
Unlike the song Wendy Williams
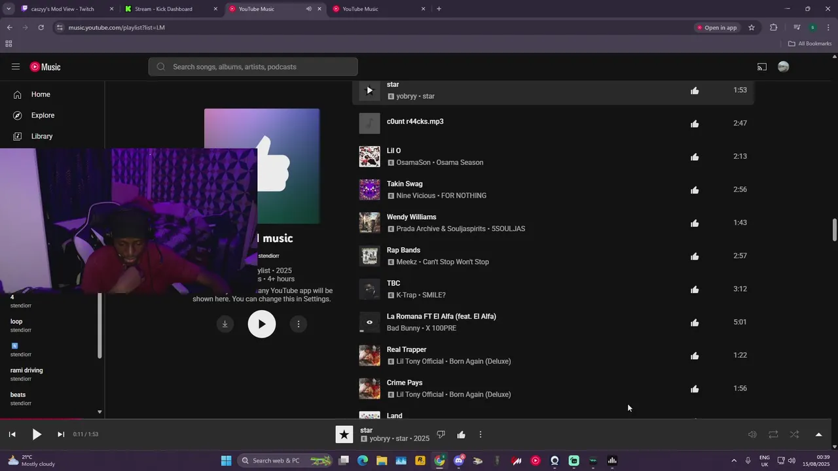[695, 223]
